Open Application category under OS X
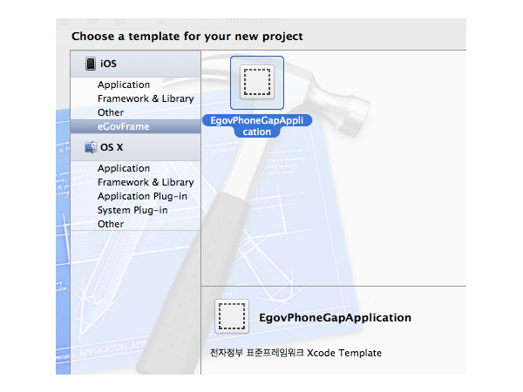This screenshot has height=392, width=523. (124, 168)
